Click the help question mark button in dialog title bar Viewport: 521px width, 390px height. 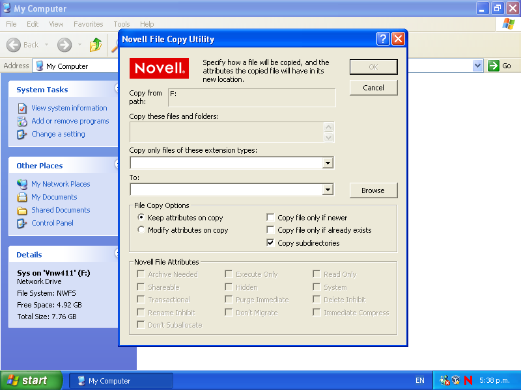coord(383,39)
